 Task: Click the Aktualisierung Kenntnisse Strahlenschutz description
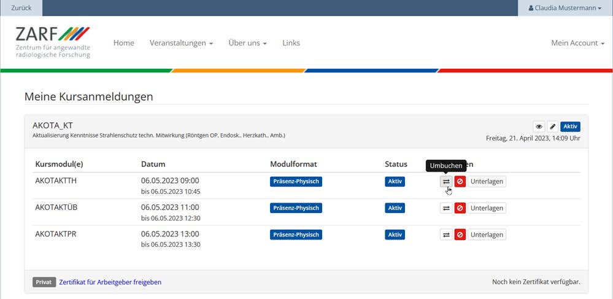tap(159, 136)
